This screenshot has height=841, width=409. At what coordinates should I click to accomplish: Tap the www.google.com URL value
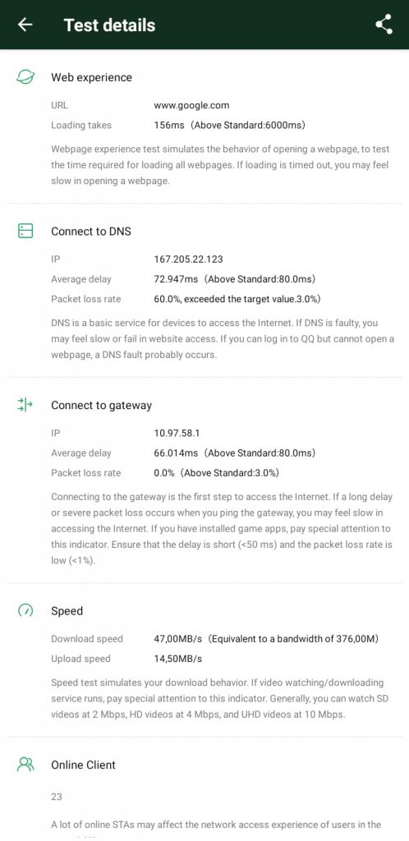point(191,106)
